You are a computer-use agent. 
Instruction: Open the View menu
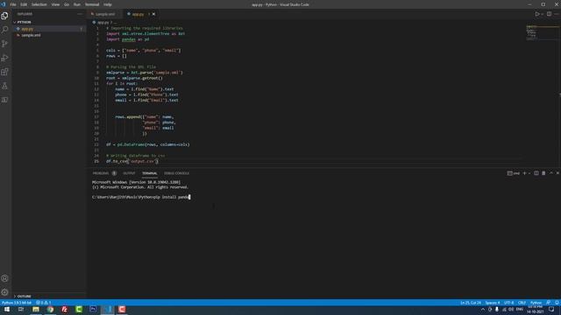(x=55, y=4)
